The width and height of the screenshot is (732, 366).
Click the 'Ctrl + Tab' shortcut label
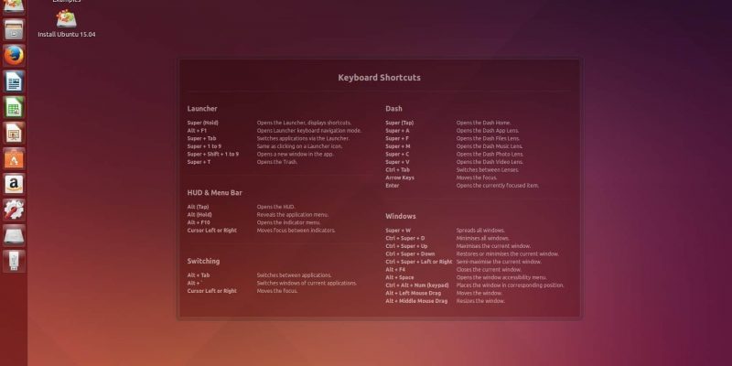point(398,170)
